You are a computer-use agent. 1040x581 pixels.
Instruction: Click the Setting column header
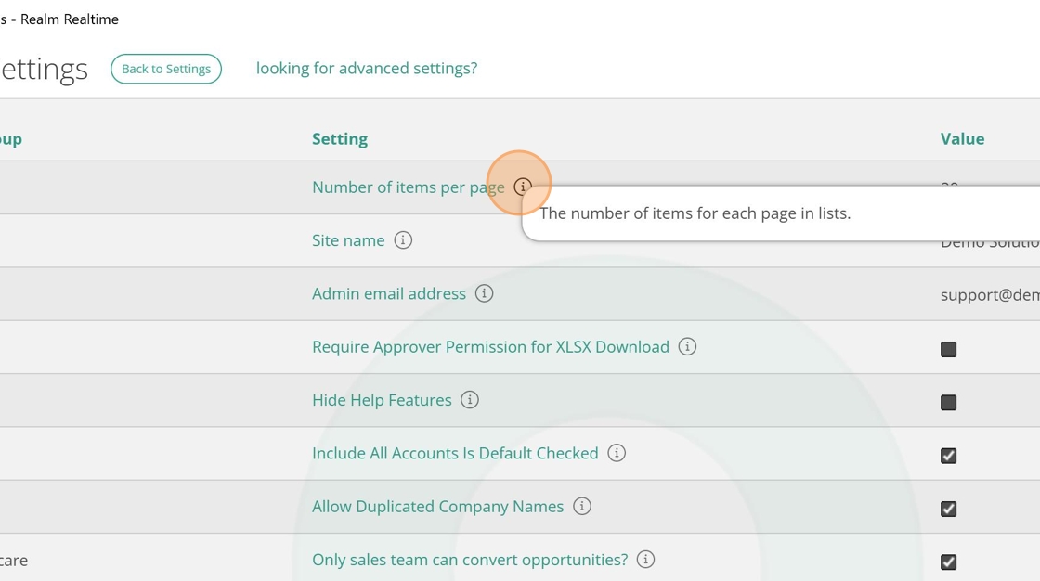[340, 139]
